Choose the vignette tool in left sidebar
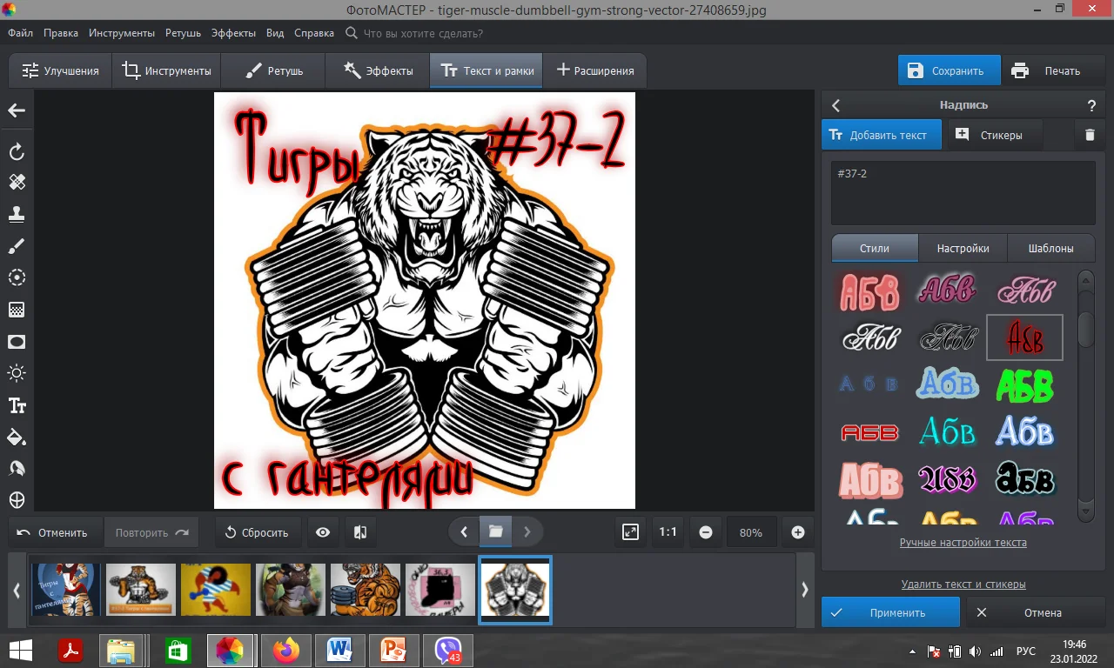Image resolution: width=1114 pixels, height=668 pixels. pyautogui.click(x=17, y=342)
